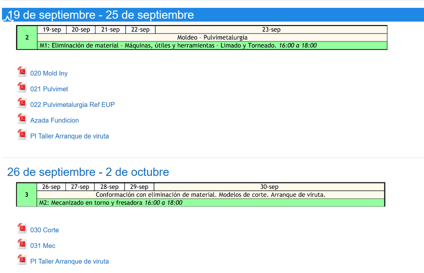Click PDF icon of PI Taller below 031 Mec

pos(22,260)
